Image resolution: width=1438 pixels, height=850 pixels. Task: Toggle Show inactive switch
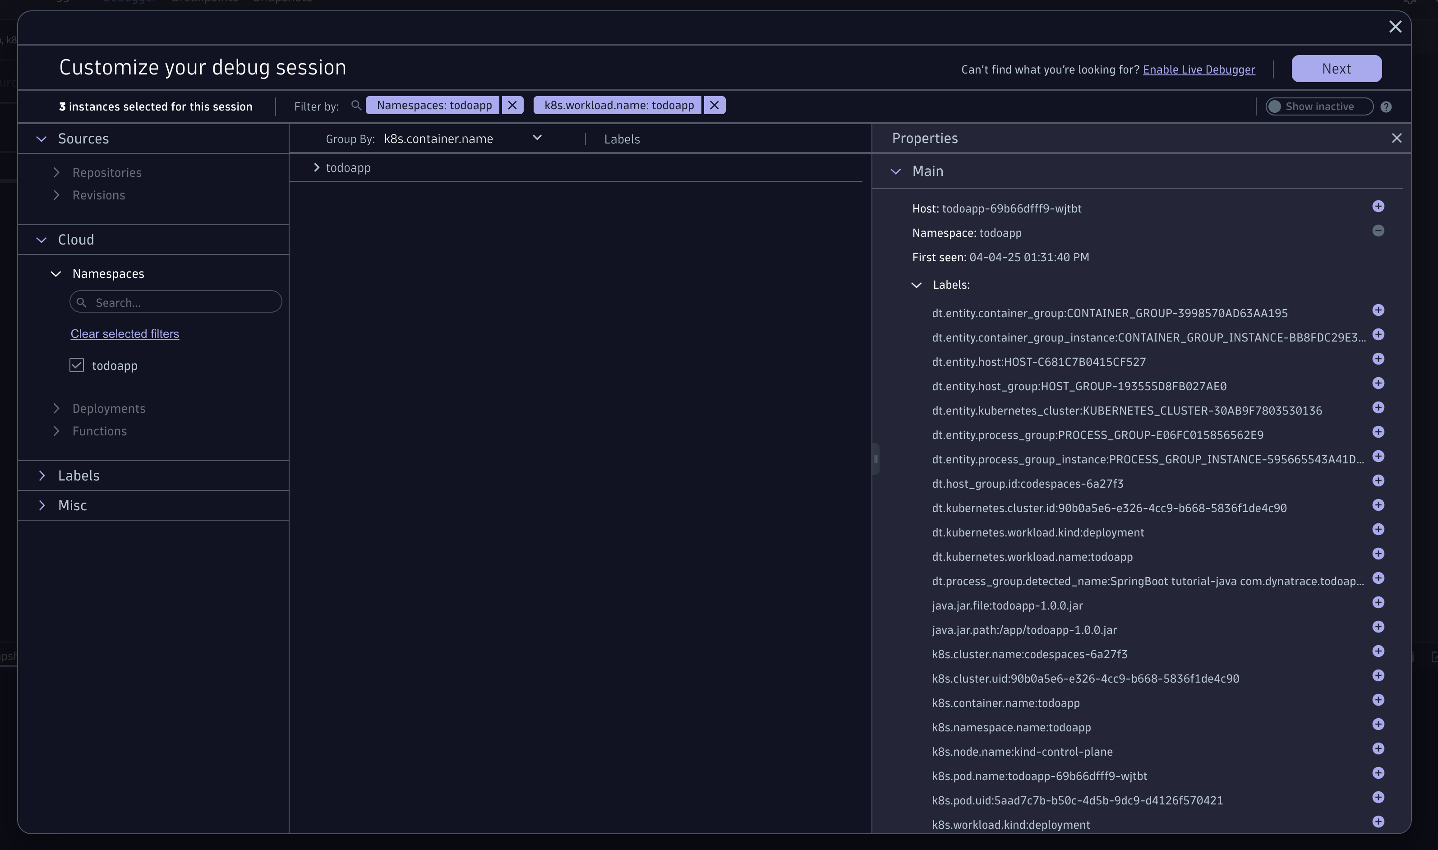coord(1275,106)
